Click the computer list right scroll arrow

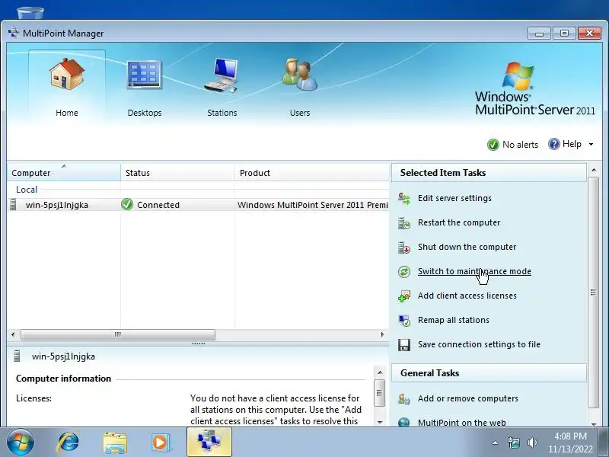pos(383,334)
